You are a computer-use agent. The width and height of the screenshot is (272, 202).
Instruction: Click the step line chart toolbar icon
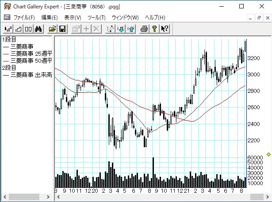click(18, 29)
